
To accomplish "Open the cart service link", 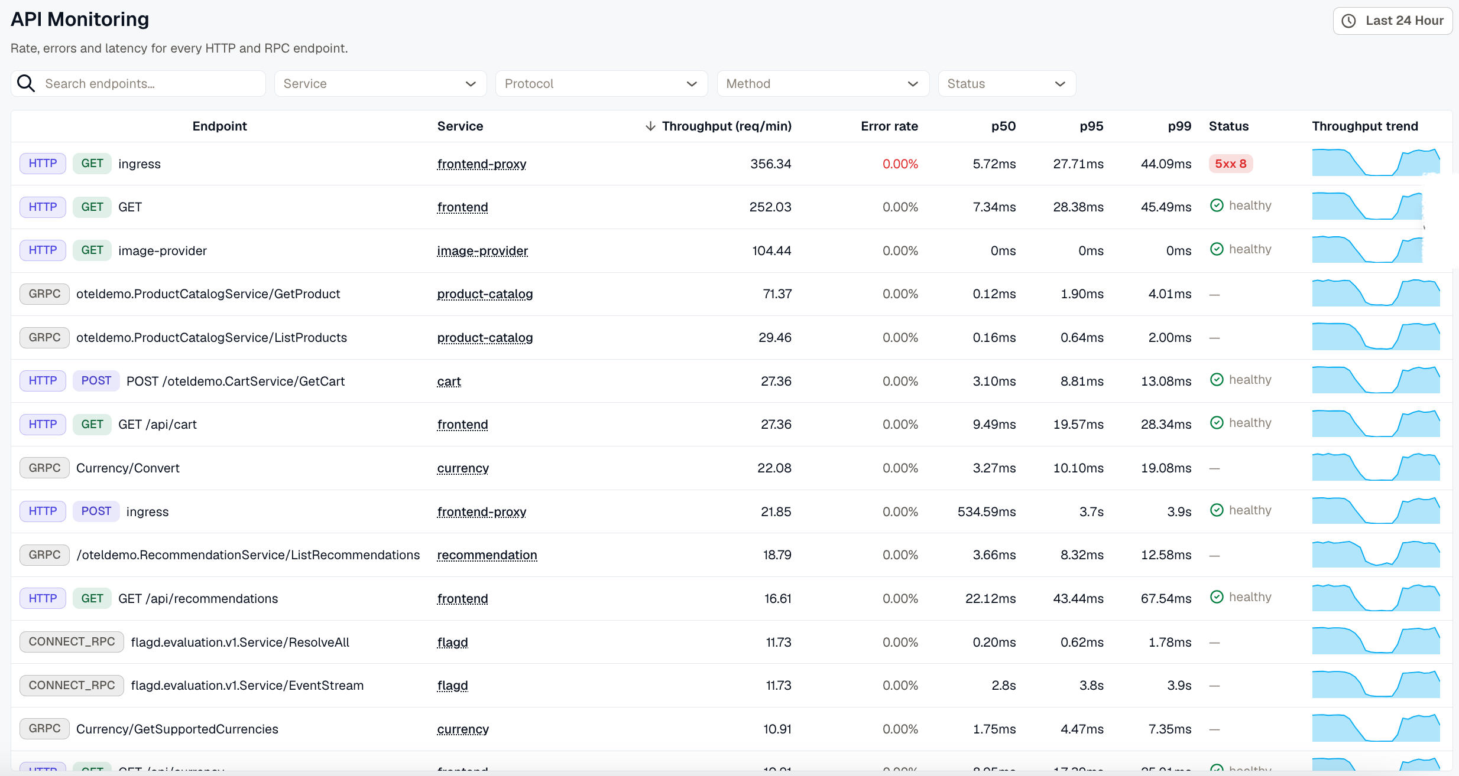I will coord(449,382).
